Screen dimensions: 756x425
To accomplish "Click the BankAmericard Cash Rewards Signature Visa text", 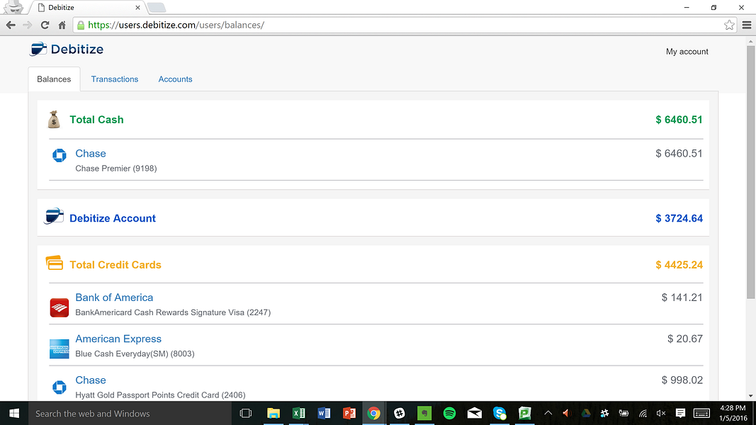I will (x=173, y=312).
